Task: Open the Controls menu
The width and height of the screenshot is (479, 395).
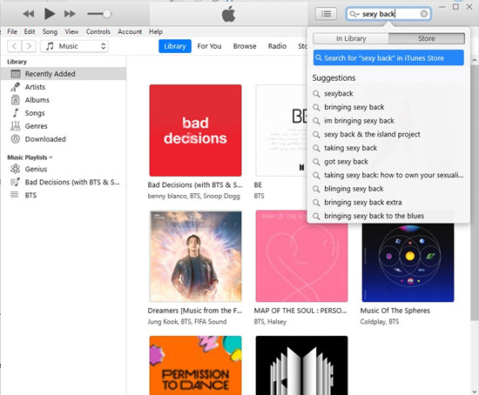Action: click(98, 31)
